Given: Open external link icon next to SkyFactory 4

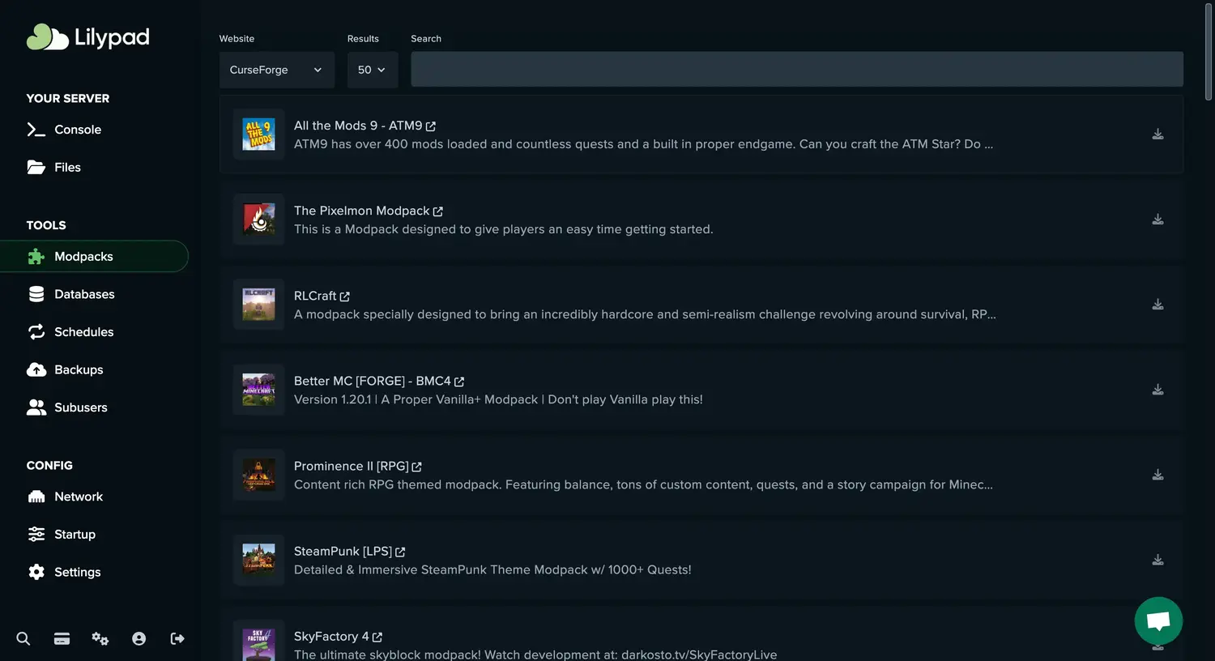Looking at the screenshot, I should pos(377,637).
